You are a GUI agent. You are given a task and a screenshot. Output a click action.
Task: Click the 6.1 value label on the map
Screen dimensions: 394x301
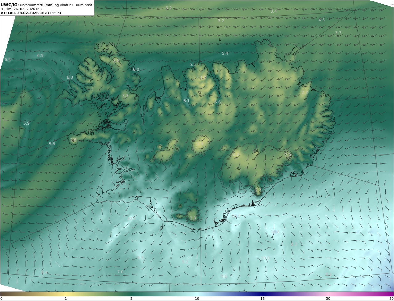186,101
